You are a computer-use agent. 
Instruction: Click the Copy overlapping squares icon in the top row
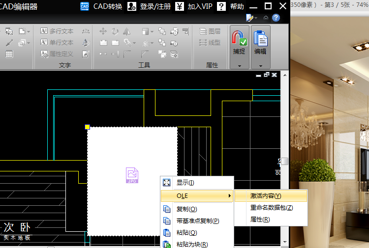point(162,31)
